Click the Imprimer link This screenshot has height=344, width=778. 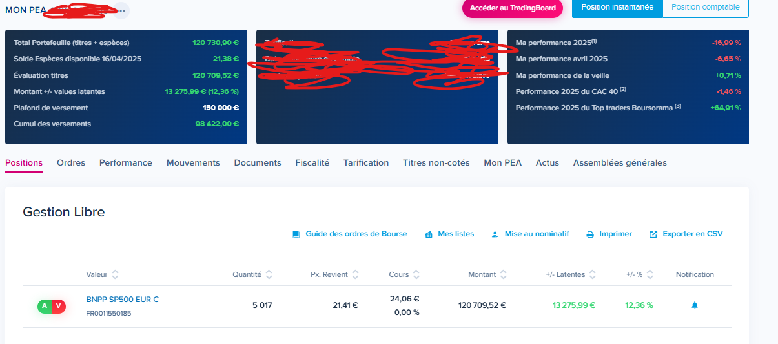point(616,234)
